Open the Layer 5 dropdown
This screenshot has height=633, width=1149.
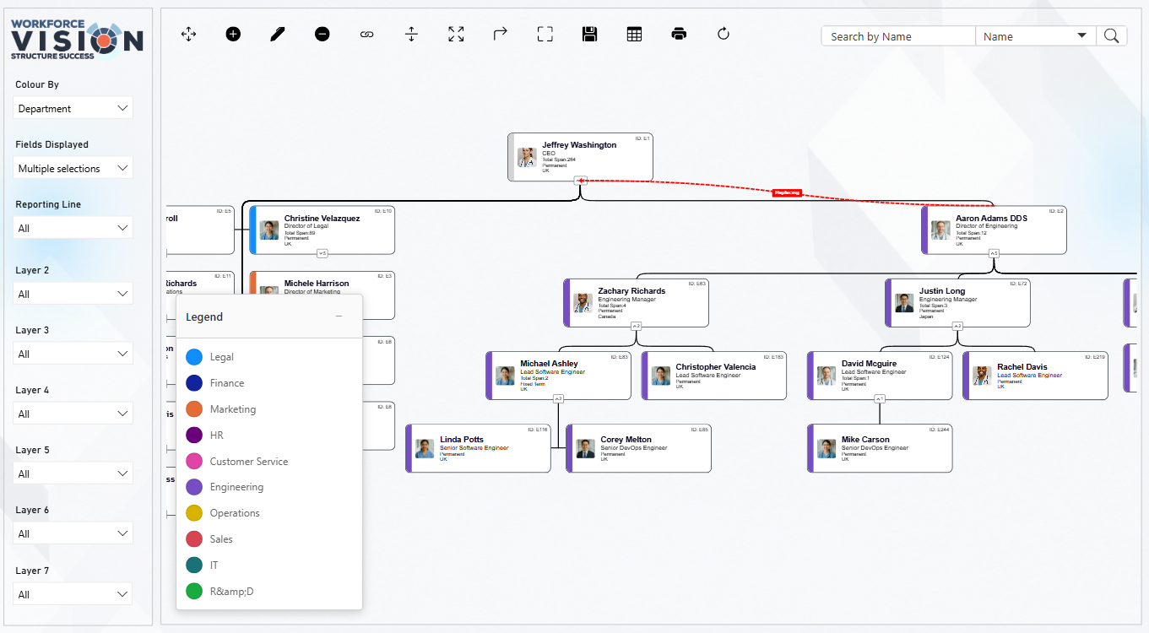73,473
